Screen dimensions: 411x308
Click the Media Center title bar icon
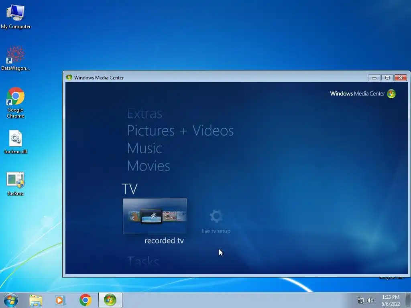coord(69,77)
